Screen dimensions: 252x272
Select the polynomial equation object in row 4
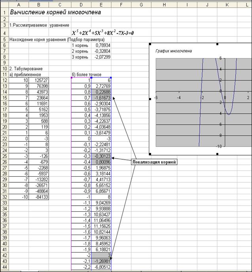[103, 33]
